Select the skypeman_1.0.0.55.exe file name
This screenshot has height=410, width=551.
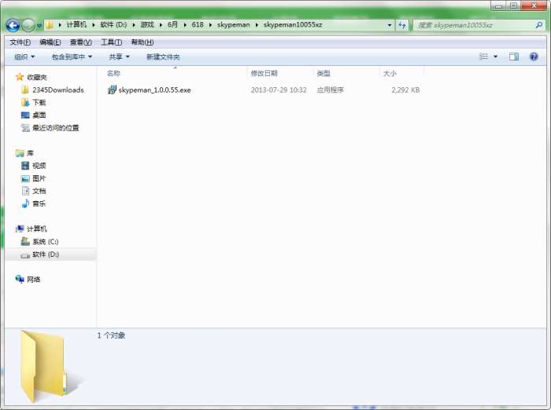(x=154, y=90)
